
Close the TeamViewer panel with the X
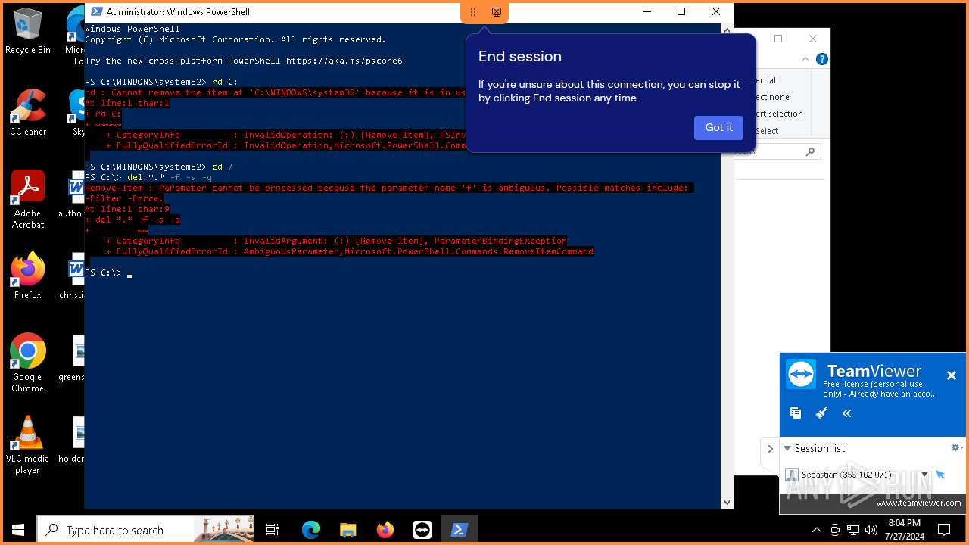point(952,375)
